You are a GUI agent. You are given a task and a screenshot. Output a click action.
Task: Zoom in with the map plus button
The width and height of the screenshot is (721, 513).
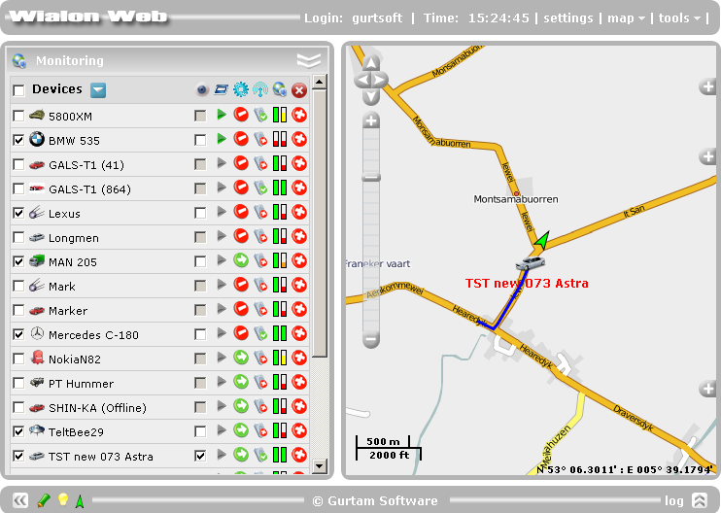371,120
